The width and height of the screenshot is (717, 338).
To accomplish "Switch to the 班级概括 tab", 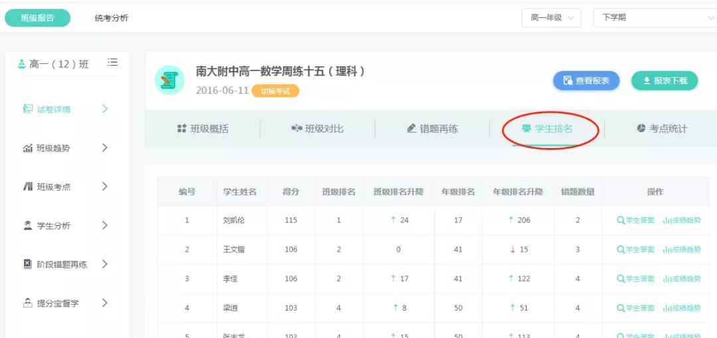I will (202, 129).
